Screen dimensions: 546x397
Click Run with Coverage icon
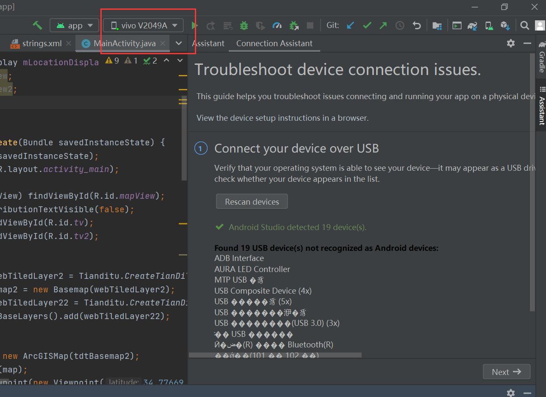(x=261, y=26)
